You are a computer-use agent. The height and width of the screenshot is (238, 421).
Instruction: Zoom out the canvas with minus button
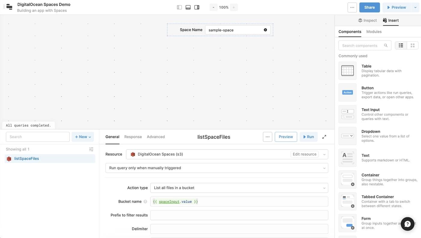click(x=214, y=7)
